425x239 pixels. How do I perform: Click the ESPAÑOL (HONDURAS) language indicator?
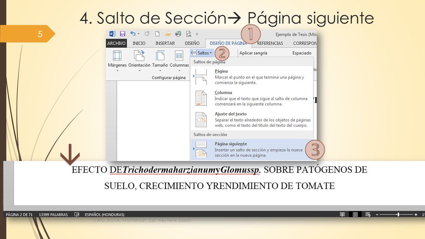(105, 215)
